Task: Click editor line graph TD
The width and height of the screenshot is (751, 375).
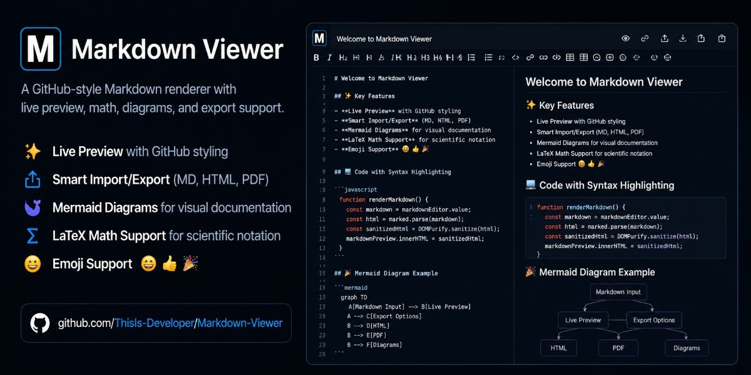Action: point(354,297)
